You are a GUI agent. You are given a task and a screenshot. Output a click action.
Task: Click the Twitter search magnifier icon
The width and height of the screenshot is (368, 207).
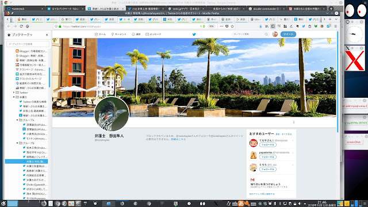coord(266,34)
